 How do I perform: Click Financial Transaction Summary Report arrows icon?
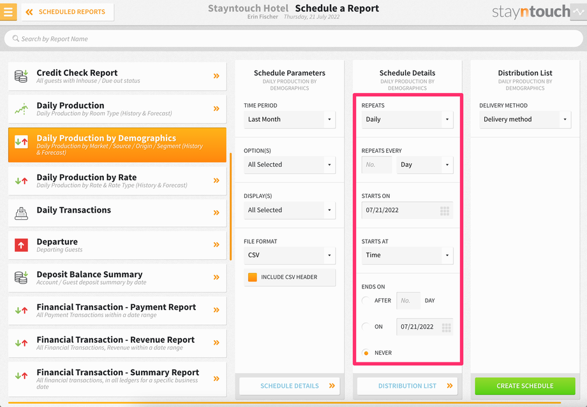(21, 376)
